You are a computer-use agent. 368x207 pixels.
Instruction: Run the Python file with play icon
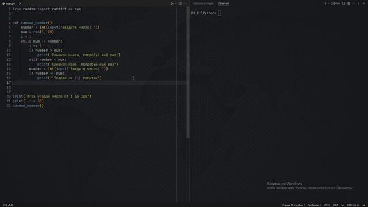[x=172, y=3]
